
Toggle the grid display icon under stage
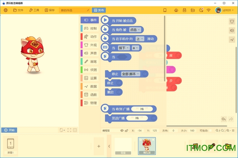pyautogui.click(x=75, y=130)
